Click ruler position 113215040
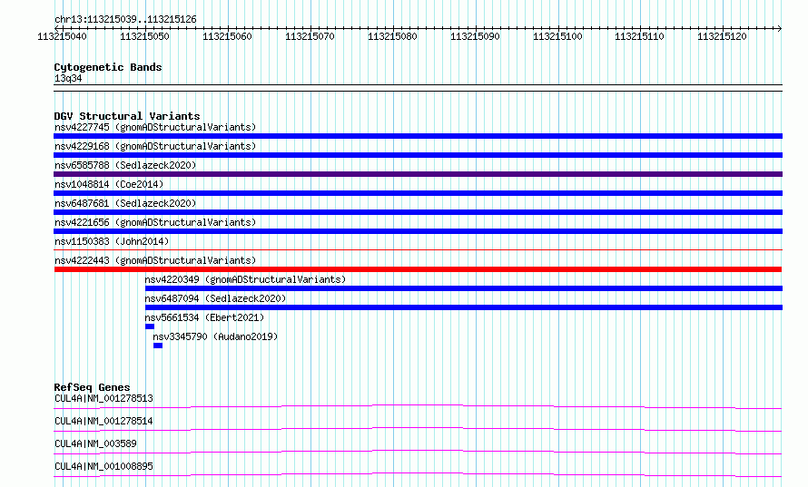Viewport: 808px width, 487px height. (63, 36)
